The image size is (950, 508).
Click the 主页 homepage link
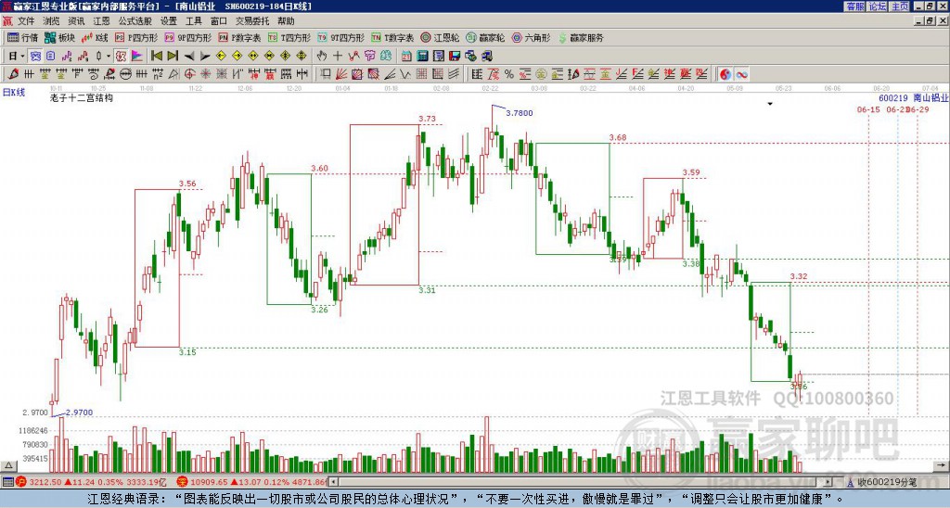point(900,6)
